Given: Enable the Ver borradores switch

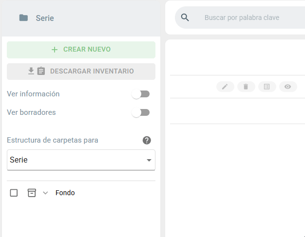Looking at the screenshot, I should pyautogui.click(x=140, y=113).
